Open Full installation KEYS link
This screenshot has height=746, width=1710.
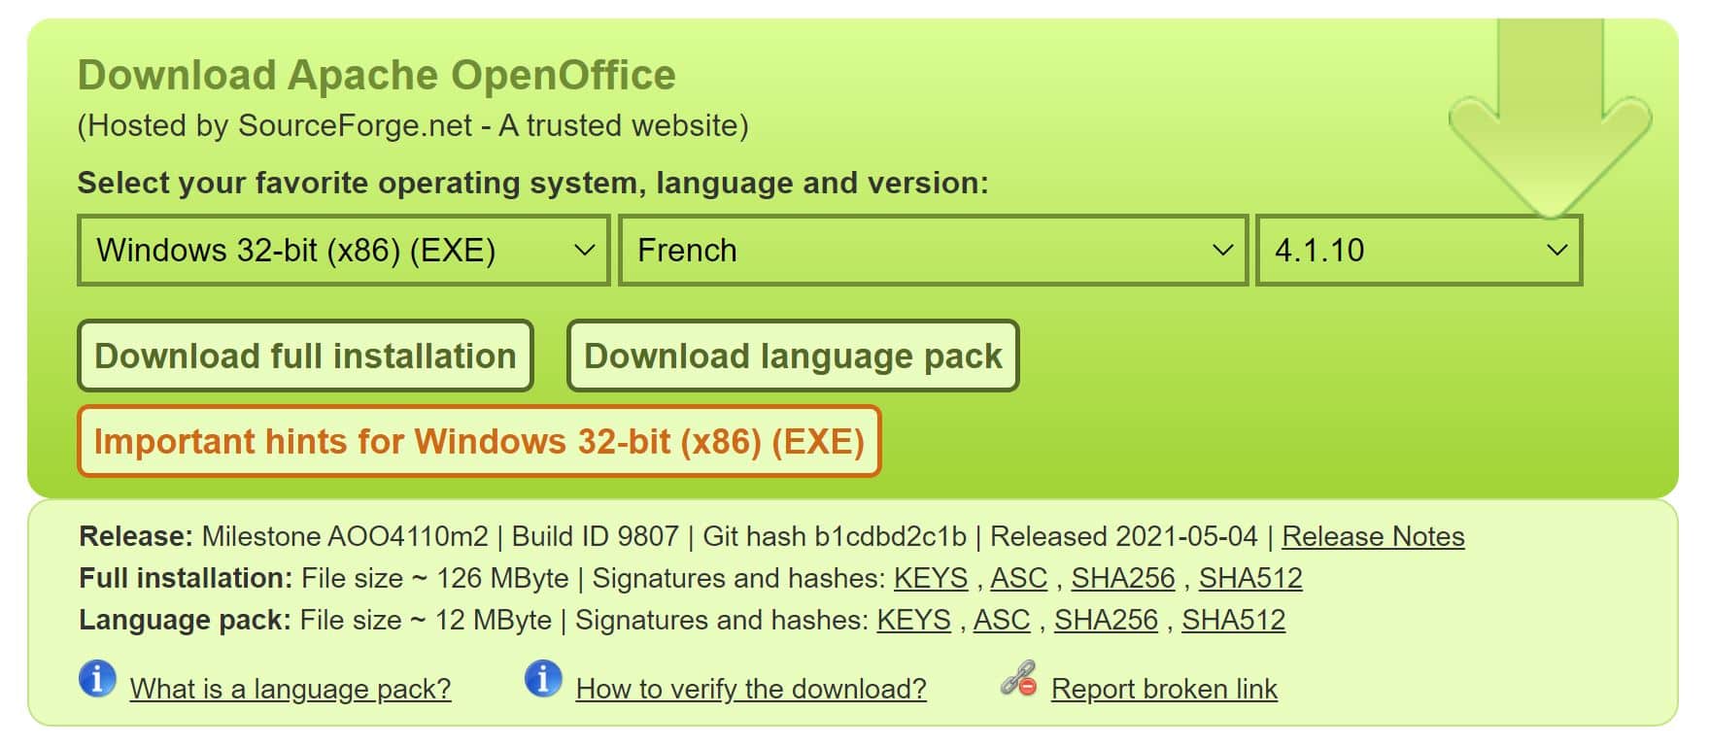931,579
